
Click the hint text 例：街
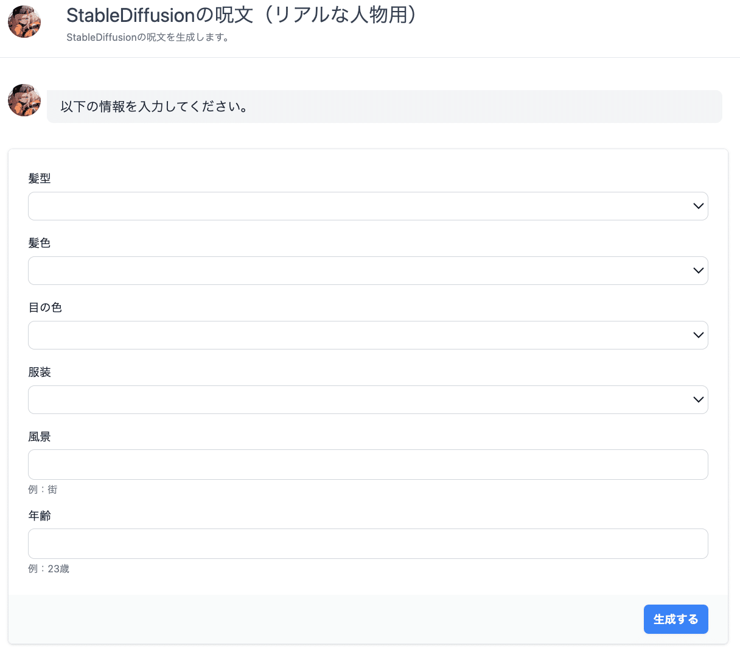coord(43,490)
